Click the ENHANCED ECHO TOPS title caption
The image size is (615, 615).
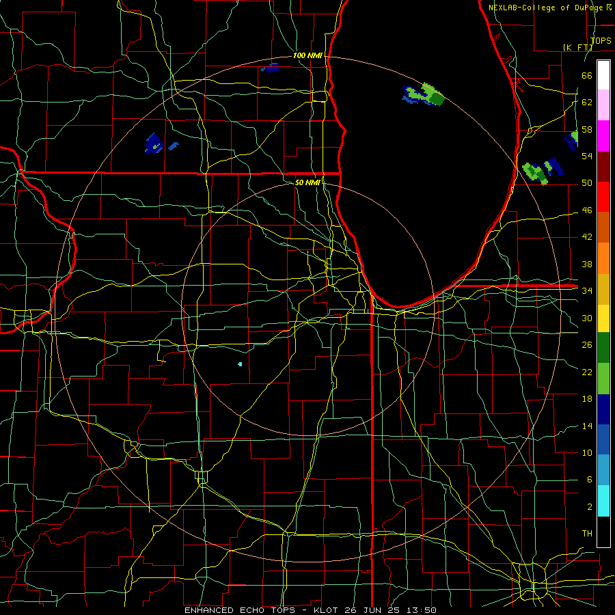(x=310, y=610)
